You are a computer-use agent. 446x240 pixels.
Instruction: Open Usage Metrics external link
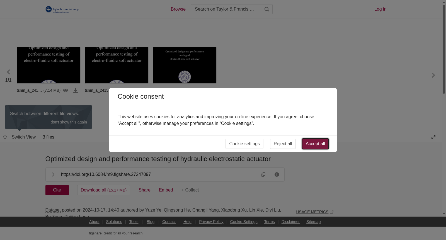click(x=315, y=212)
